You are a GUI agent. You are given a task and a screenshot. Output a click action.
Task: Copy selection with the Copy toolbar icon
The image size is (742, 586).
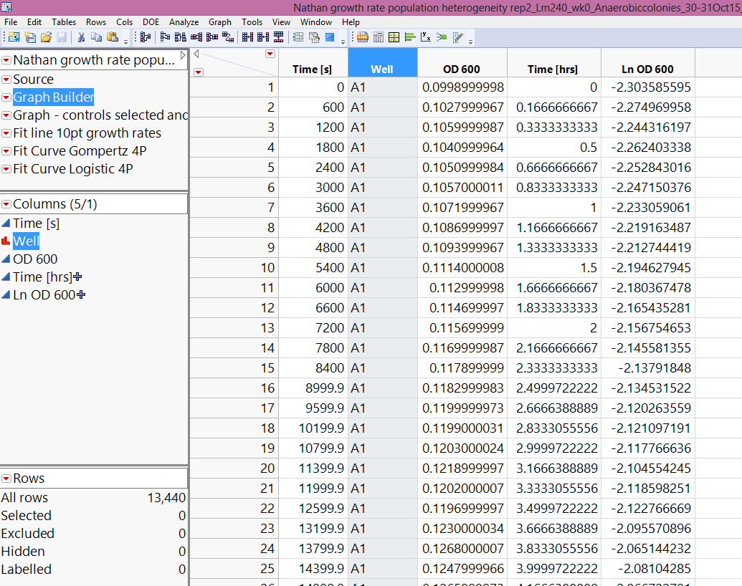[97, 37]
